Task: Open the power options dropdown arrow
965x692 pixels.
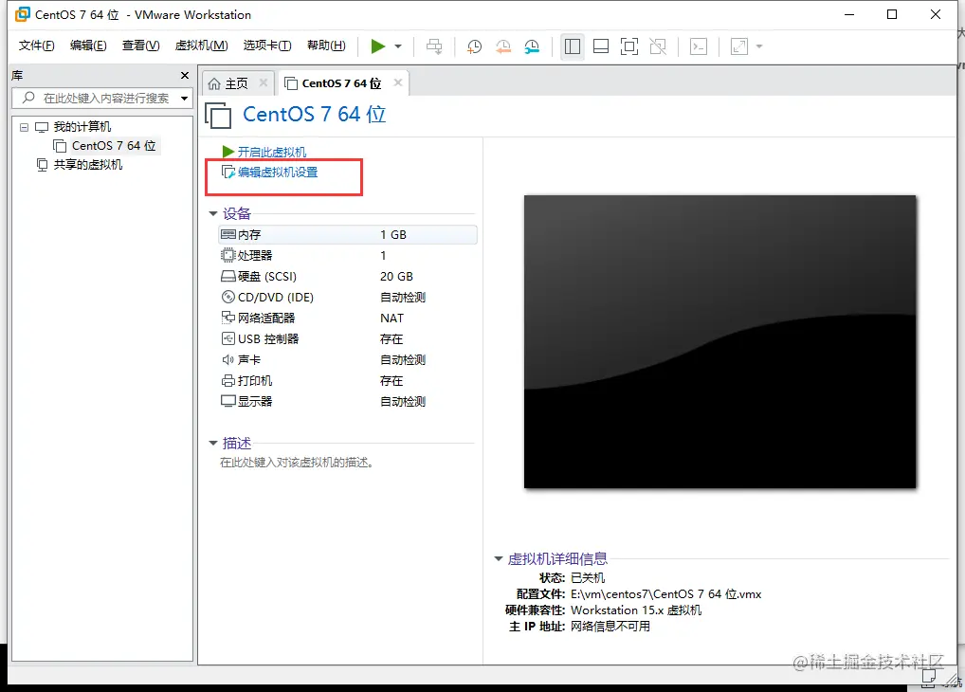Action: pos(398,46)
